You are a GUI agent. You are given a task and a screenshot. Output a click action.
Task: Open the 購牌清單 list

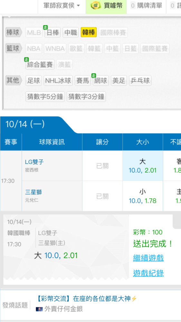coord(146,6)
